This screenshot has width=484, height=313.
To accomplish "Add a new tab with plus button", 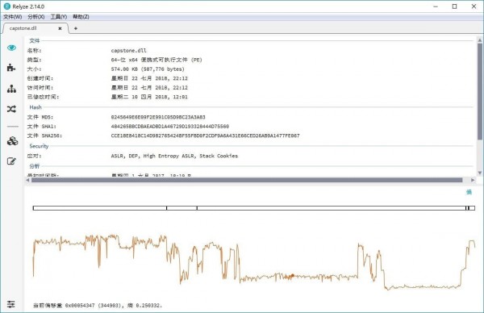I will pyautogui.click(x=76, y=28).
